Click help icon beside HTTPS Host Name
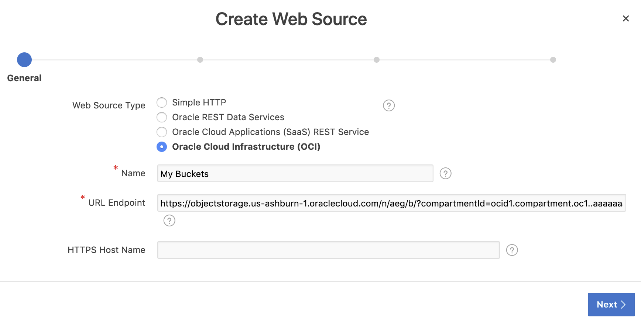The image size is (641, 323). click(x=512, y=250)
